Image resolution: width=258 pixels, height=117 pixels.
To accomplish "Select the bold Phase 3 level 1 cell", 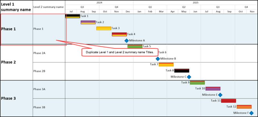I will pos(17,98).
